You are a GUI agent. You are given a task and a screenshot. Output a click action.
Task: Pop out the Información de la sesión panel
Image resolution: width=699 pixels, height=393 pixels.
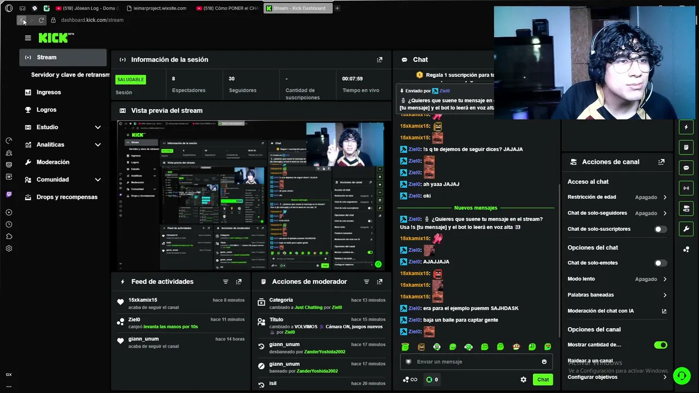point(380,59)
